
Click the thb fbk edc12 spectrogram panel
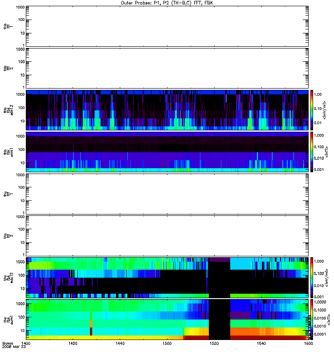[x=167, y=110]
